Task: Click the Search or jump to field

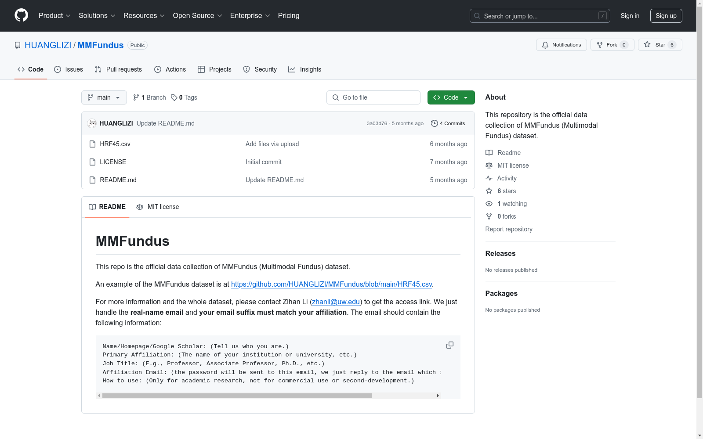Action: click(540, 16)
